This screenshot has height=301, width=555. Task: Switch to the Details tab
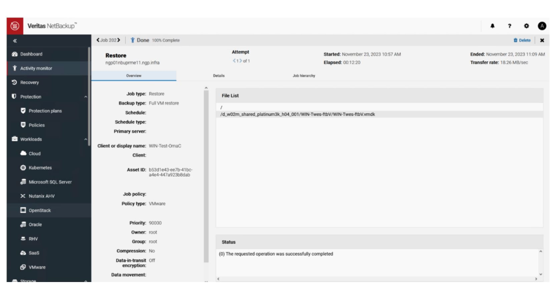(x=219, y=76)
